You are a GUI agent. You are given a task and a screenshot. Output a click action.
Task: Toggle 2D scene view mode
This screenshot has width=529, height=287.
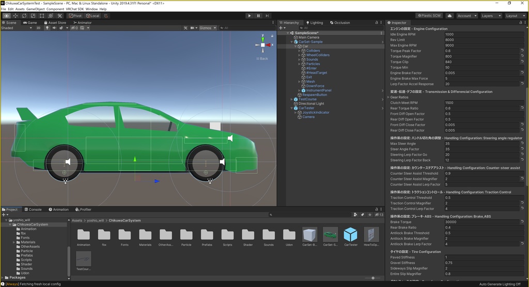pos(38,28)
